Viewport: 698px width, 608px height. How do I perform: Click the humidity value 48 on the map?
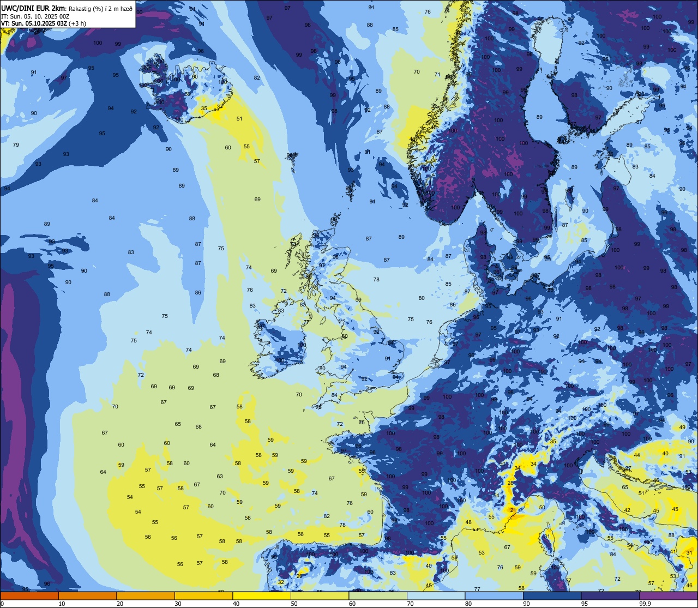click(x=468, y=522)
